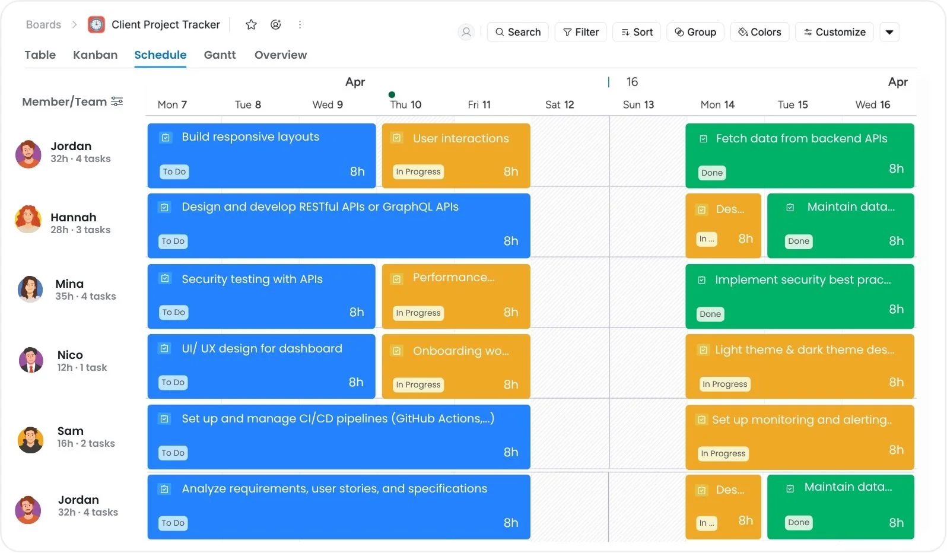Go to Boards breadcrumb link

pos(43,25)
